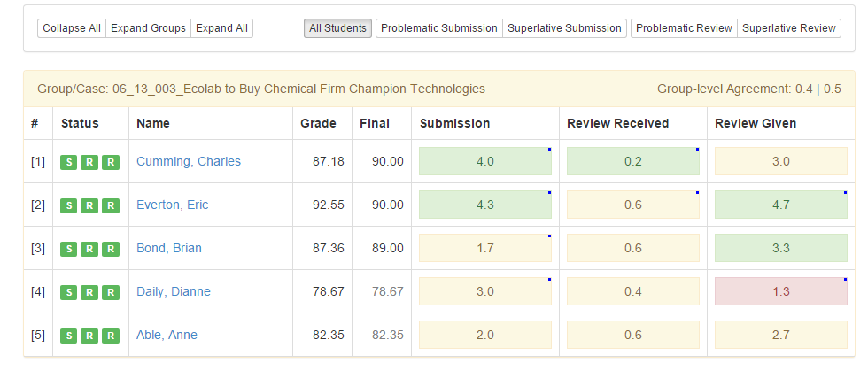Select the All Students filter
868x371 pixels.
[x=337, y=28]
